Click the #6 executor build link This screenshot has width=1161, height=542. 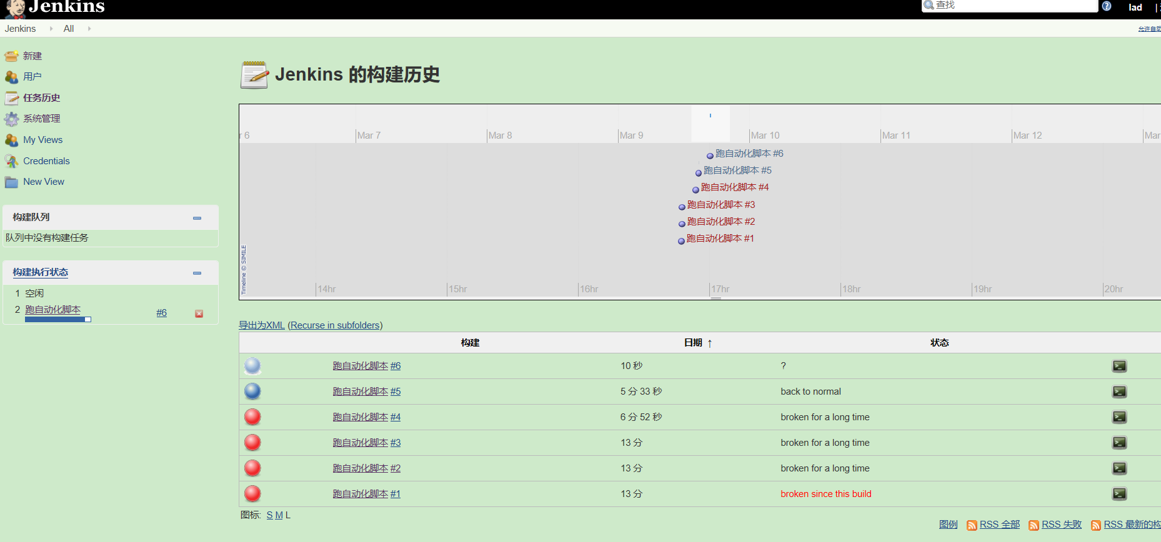tap(162, 313)
